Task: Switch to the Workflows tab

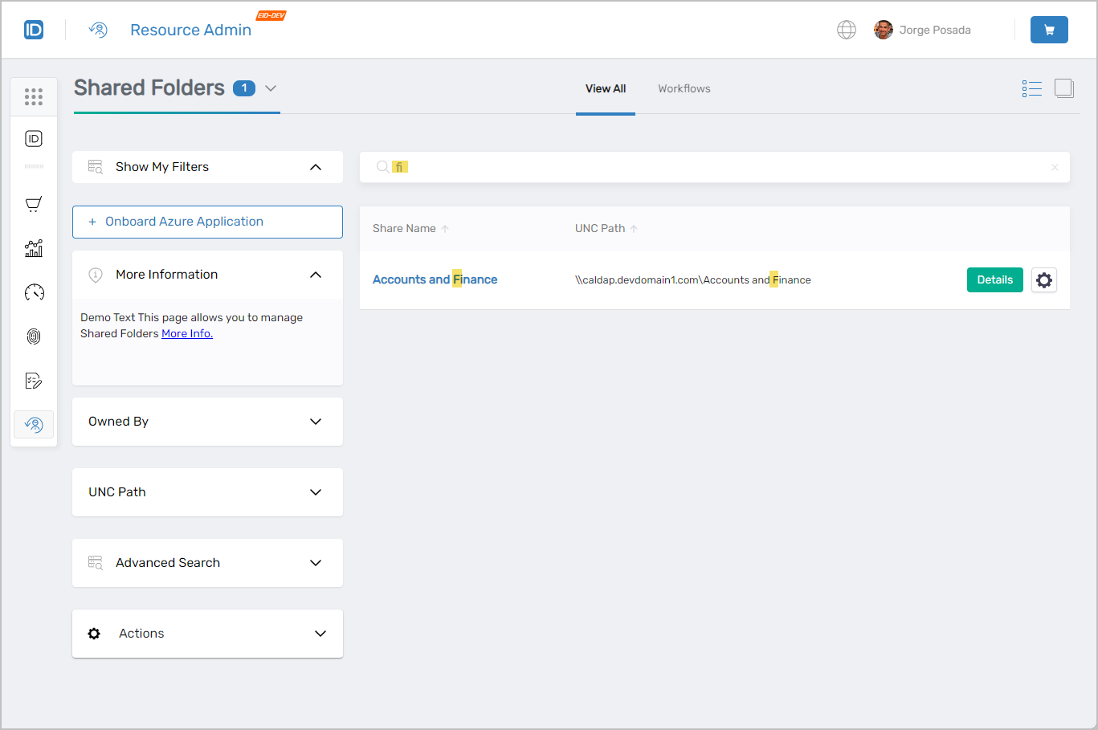Action: pyautogui.click(x=684, y=88)
